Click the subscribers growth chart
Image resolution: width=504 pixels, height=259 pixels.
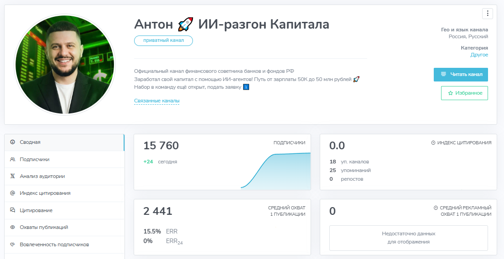tap(275, 171)
